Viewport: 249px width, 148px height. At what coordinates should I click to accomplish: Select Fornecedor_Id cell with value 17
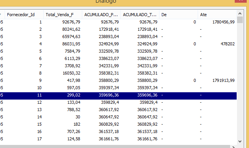click(39, 139)
